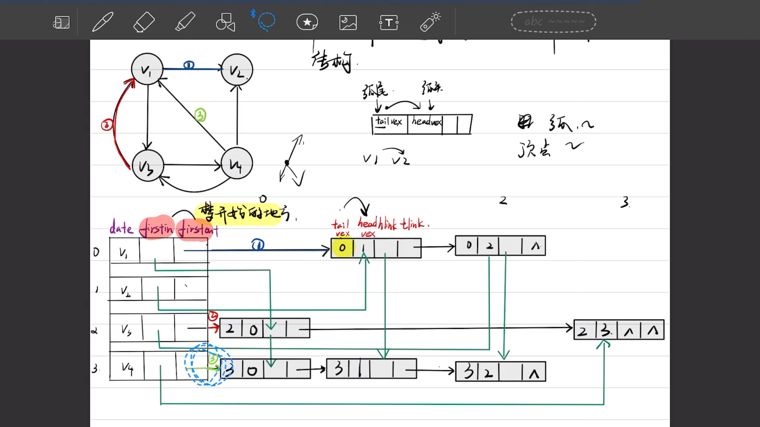Screen dimensions: 760x427
Task: Select the Eraser tool
Action: (x=144, y=22)
